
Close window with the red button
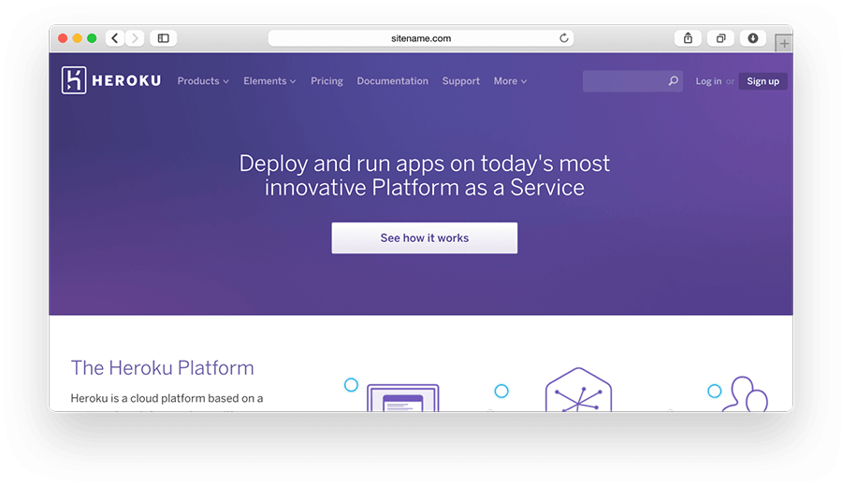pyautogui.click(x=63, y=38)
